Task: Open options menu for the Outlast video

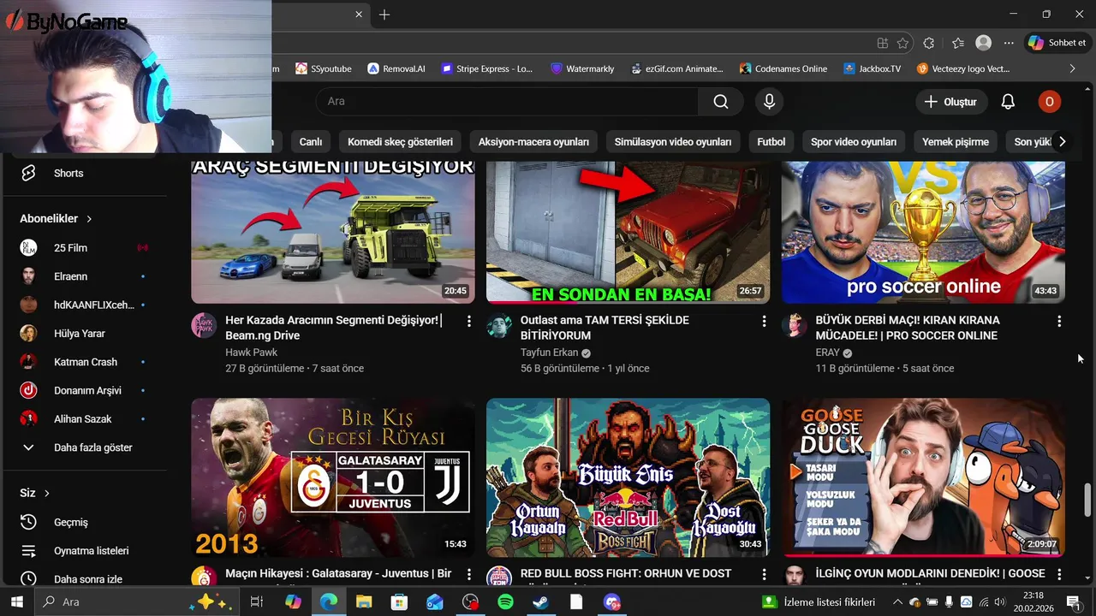Action: (764, 321)
